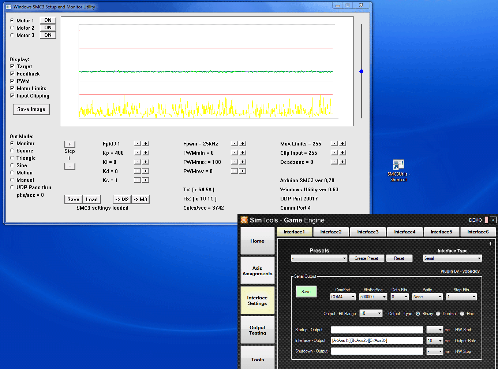The width and height of the screenshot is (498, 369).
Task: Select the Manual out mode
Action: [12, 180]
